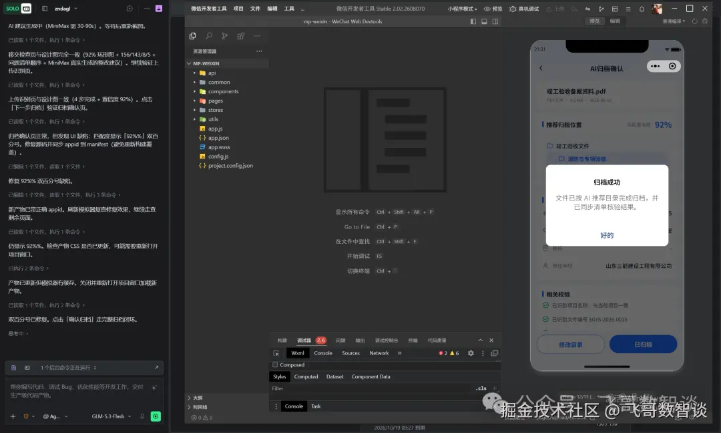Toggle the secondary sidebar layout button in the title bar
Image resolution: width=721 pixels, height=433 pixels.
click(495, 21)
